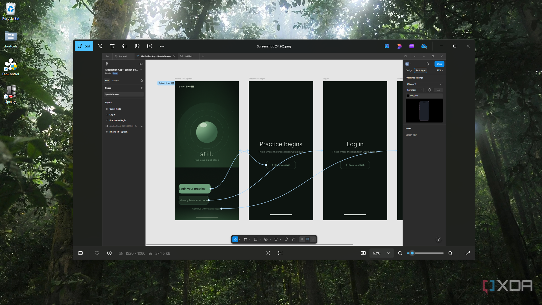Viewport: 542px width, 305px height.
Task: Click the Figma 92% zoom dropdown
Action: tap(440, 70)
